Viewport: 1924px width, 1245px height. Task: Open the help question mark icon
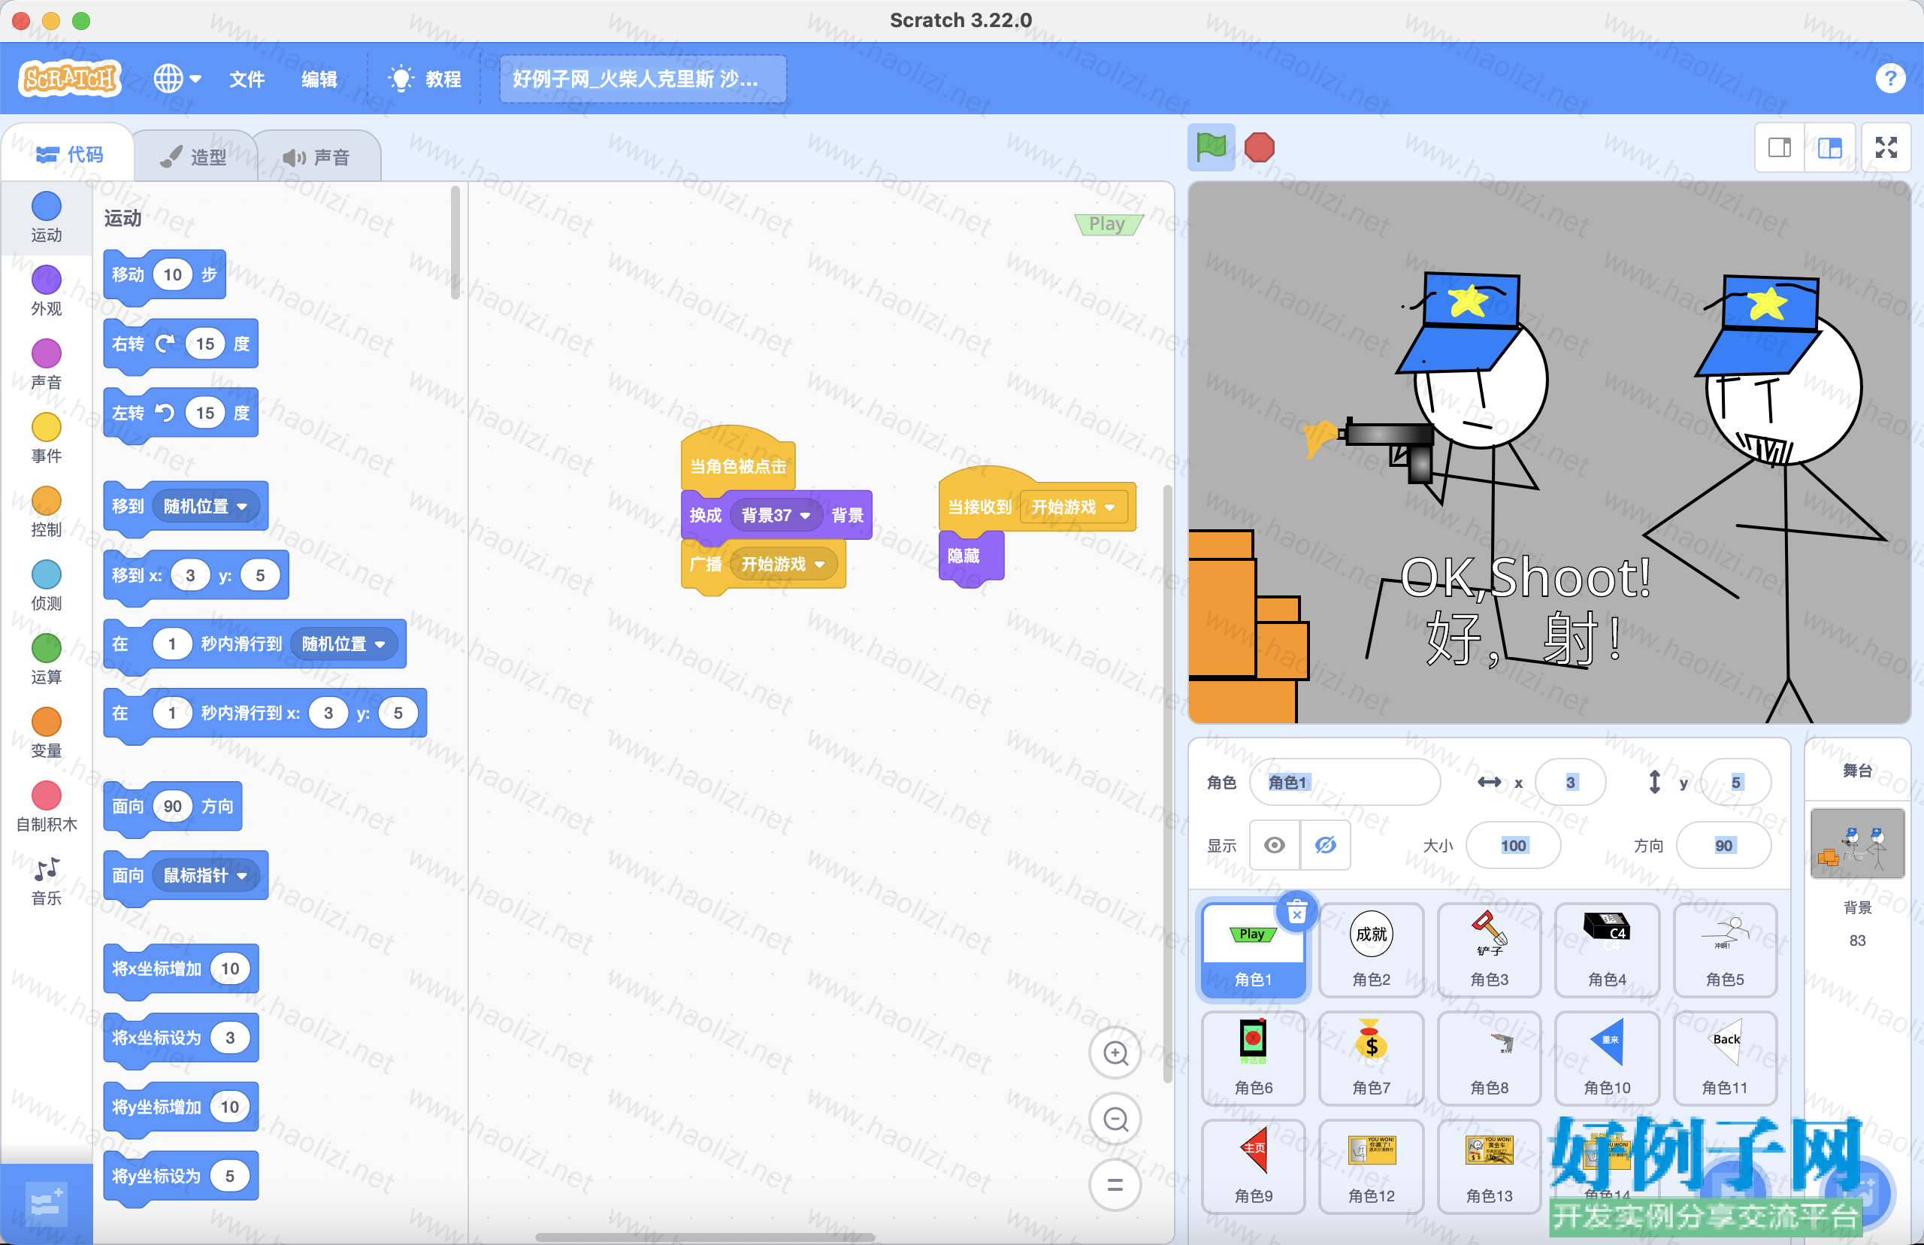tap(1889, 78)
